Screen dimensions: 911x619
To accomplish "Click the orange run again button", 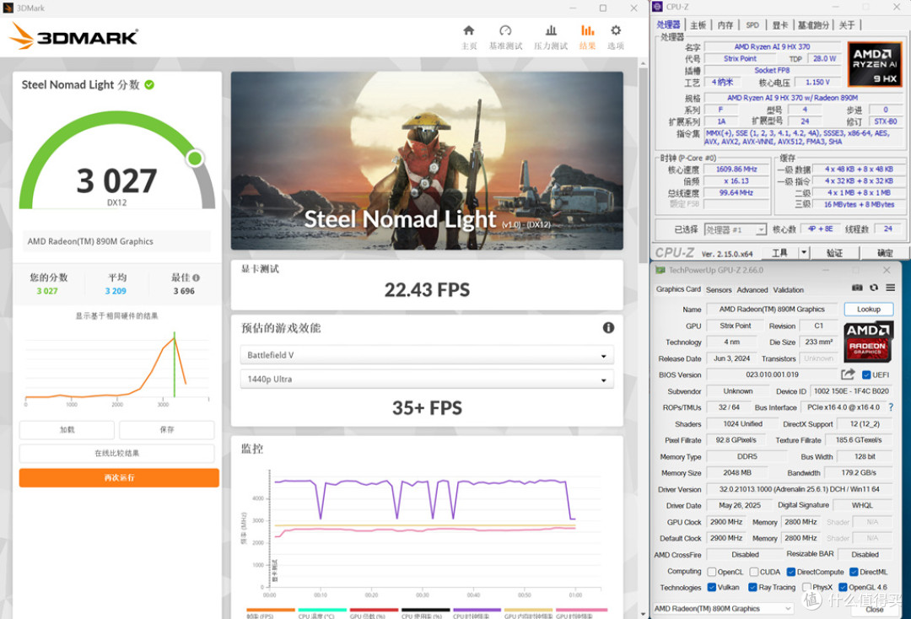I will pos(119,478).
